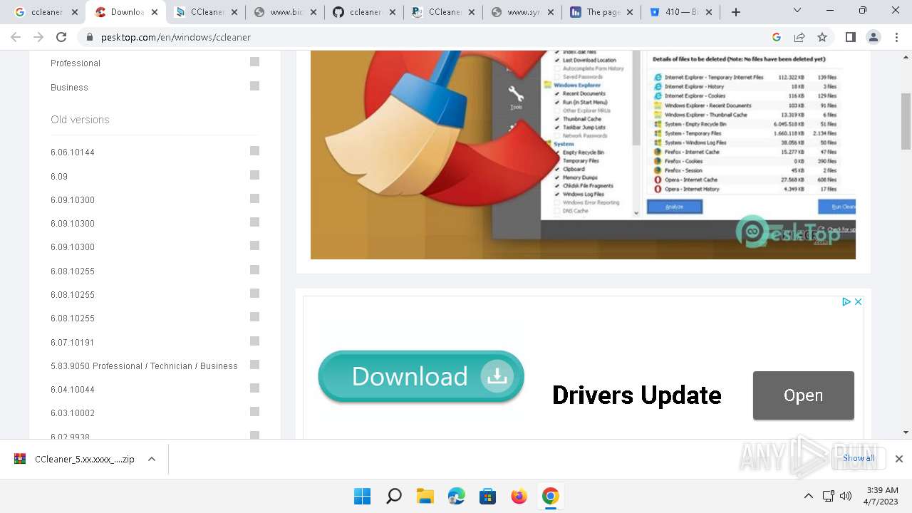Click the scrollbar up arrow
This screenshot has width=912, height=513.
click(x=906, y=57)
